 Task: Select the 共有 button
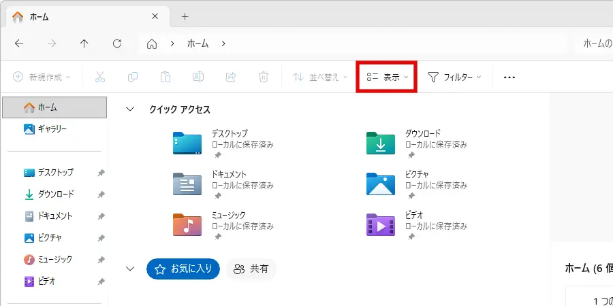251,269
